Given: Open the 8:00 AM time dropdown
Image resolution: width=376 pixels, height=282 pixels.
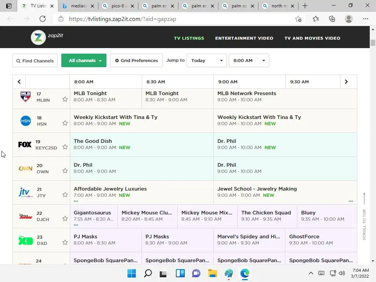Looking at the screenshot, I should tap(249, 61).
